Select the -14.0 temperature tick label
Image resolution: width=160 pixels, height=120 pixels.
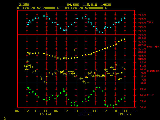[x=142, y=19]
